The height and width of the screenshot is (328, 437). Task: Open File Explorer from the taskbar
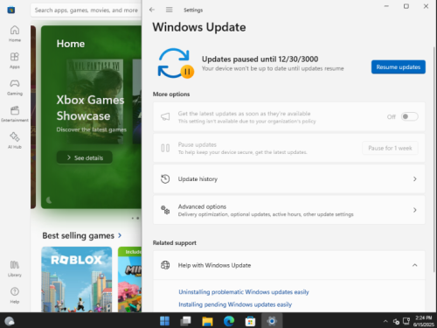(207, 321)
